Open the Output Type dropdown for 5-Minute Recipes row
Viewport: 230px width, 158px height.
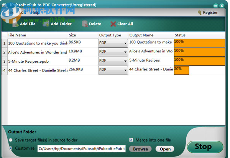point(113,61)
